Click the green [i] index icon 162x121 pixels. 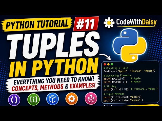tap(33, 99)
